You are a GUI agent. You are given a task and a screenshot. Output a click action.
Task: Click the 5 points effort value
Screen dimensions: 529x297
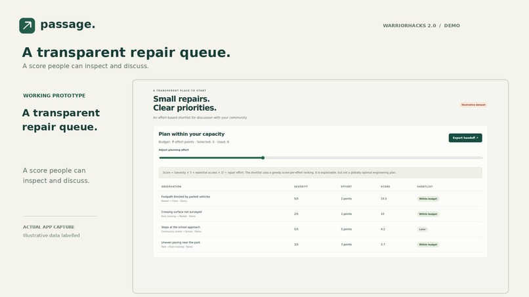point(346,229)
